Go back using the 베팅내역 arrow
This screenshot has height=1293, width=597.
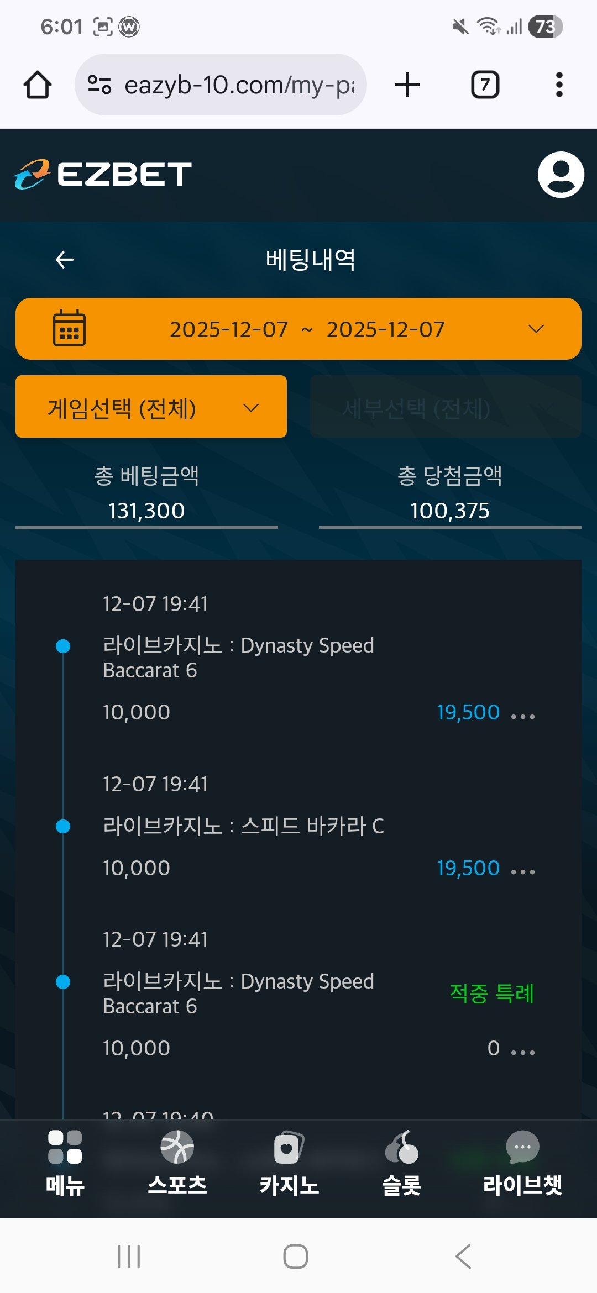(x=65, y=259)
